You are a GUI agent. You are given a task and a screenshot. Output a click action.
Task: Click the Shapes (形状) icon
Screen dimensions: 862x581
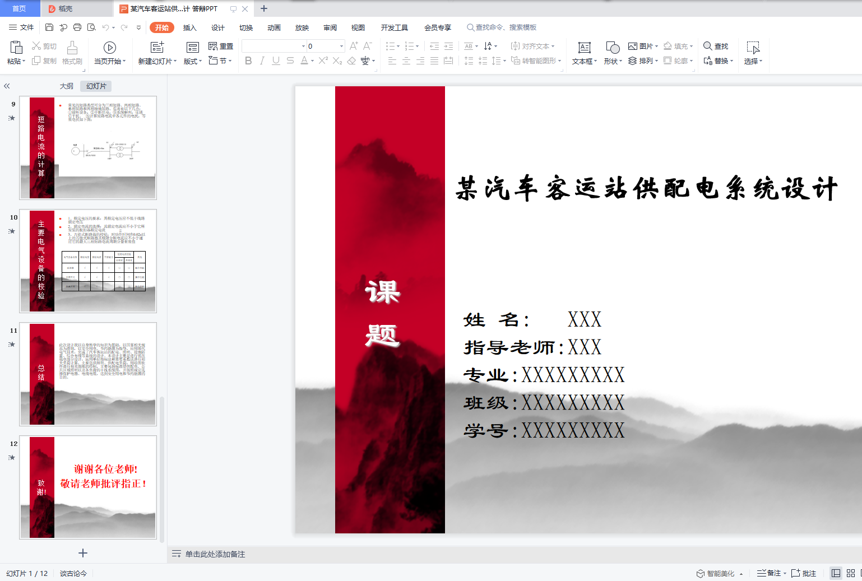coord(613,47)
